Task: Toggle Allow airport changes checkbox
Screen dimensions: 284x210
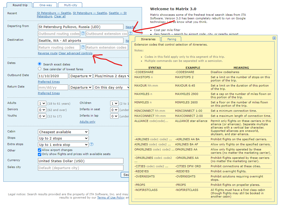Action: [x=39, y=150]
